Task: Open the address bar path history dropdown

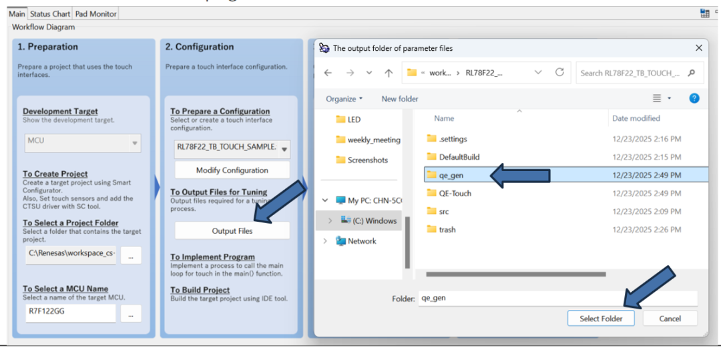Action: click(538, 73)
